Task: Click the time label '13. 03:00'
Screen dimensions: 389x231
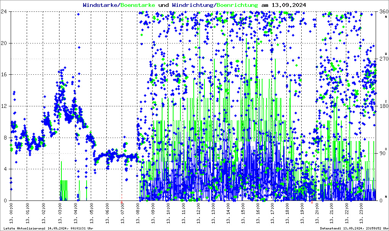Action: [x=60, y=213]
